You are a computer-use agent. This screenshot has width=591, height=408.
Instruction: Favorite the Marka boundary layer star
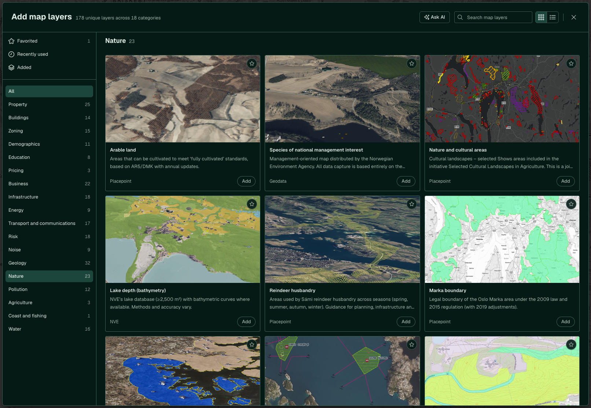(x=571, y=204)
